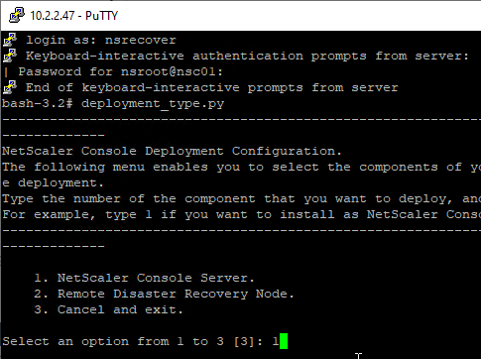
Task: Click the 'For example, type 1' instruction line
Action: click(x=241, y=214)
